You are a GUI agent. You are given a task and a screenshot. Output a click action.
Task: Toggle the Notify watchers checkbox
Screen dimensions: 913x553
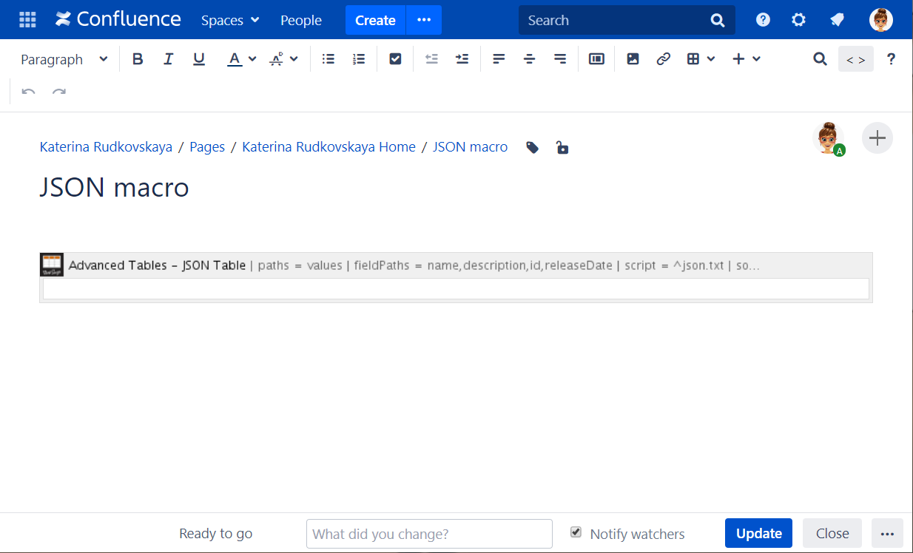(576, 532)
